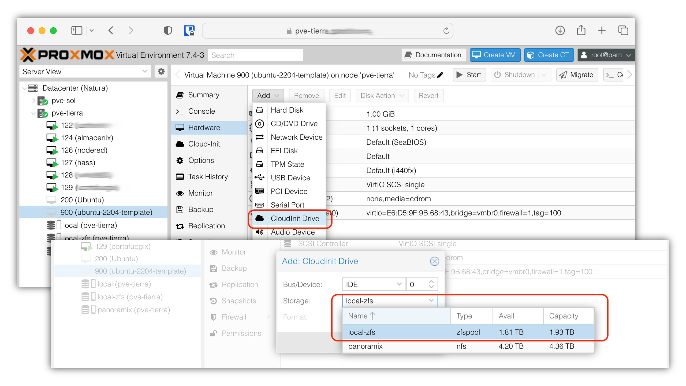Increase the device number stepper
The height and width of the screenshot is (386, 686).
[431, 282]
